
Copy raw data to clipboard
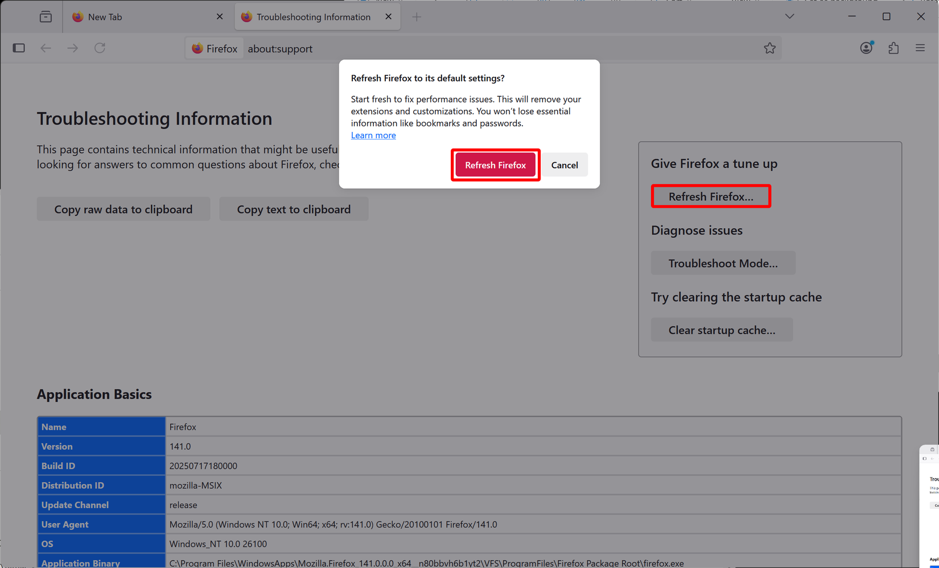point(123,209)
